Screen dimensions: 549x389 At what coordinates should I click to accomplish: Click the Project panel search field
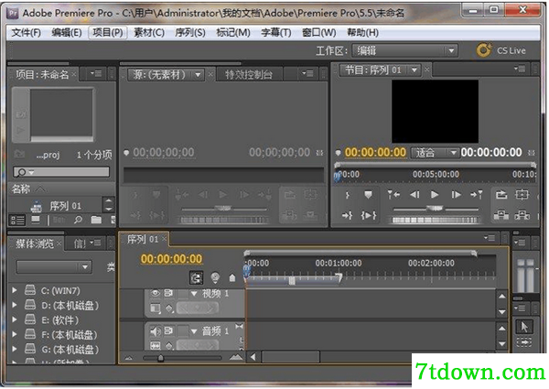[x=61, y=171]
